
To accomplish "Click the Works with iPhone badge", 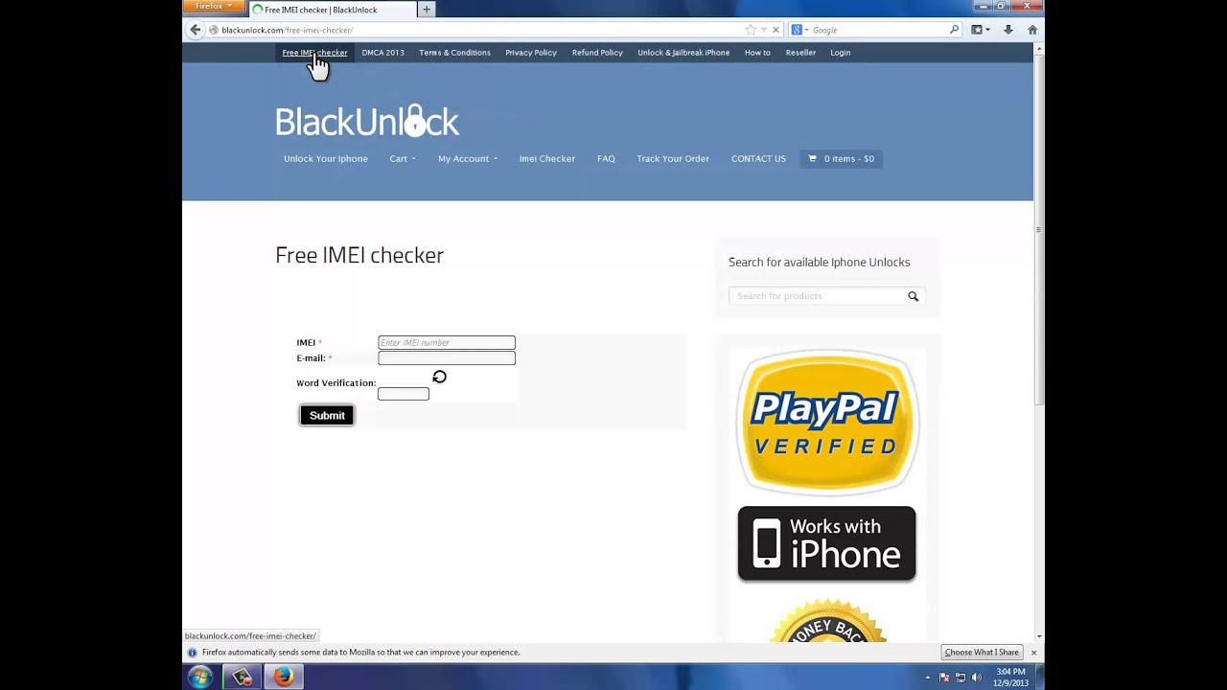I will 826,543.
